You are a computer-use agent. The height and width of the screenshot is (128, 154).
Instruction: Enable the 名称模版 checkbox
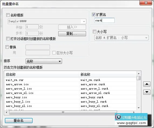pyautogui.click(x=8, y=15)
